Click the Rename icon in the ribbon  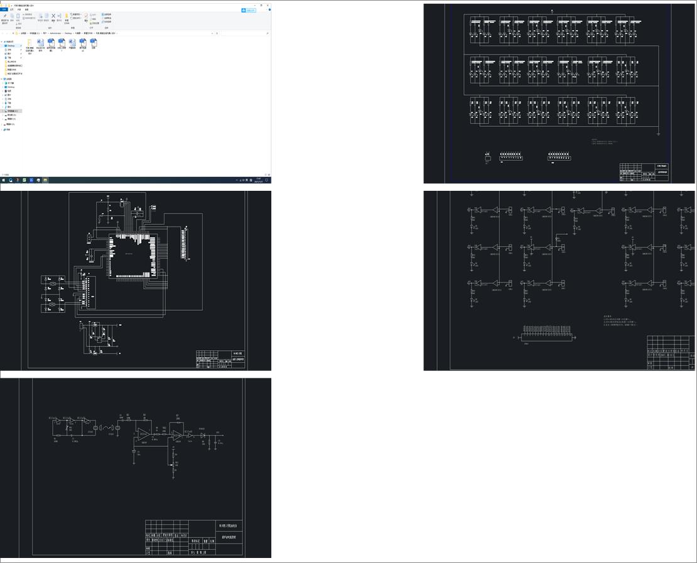point(60,16)
